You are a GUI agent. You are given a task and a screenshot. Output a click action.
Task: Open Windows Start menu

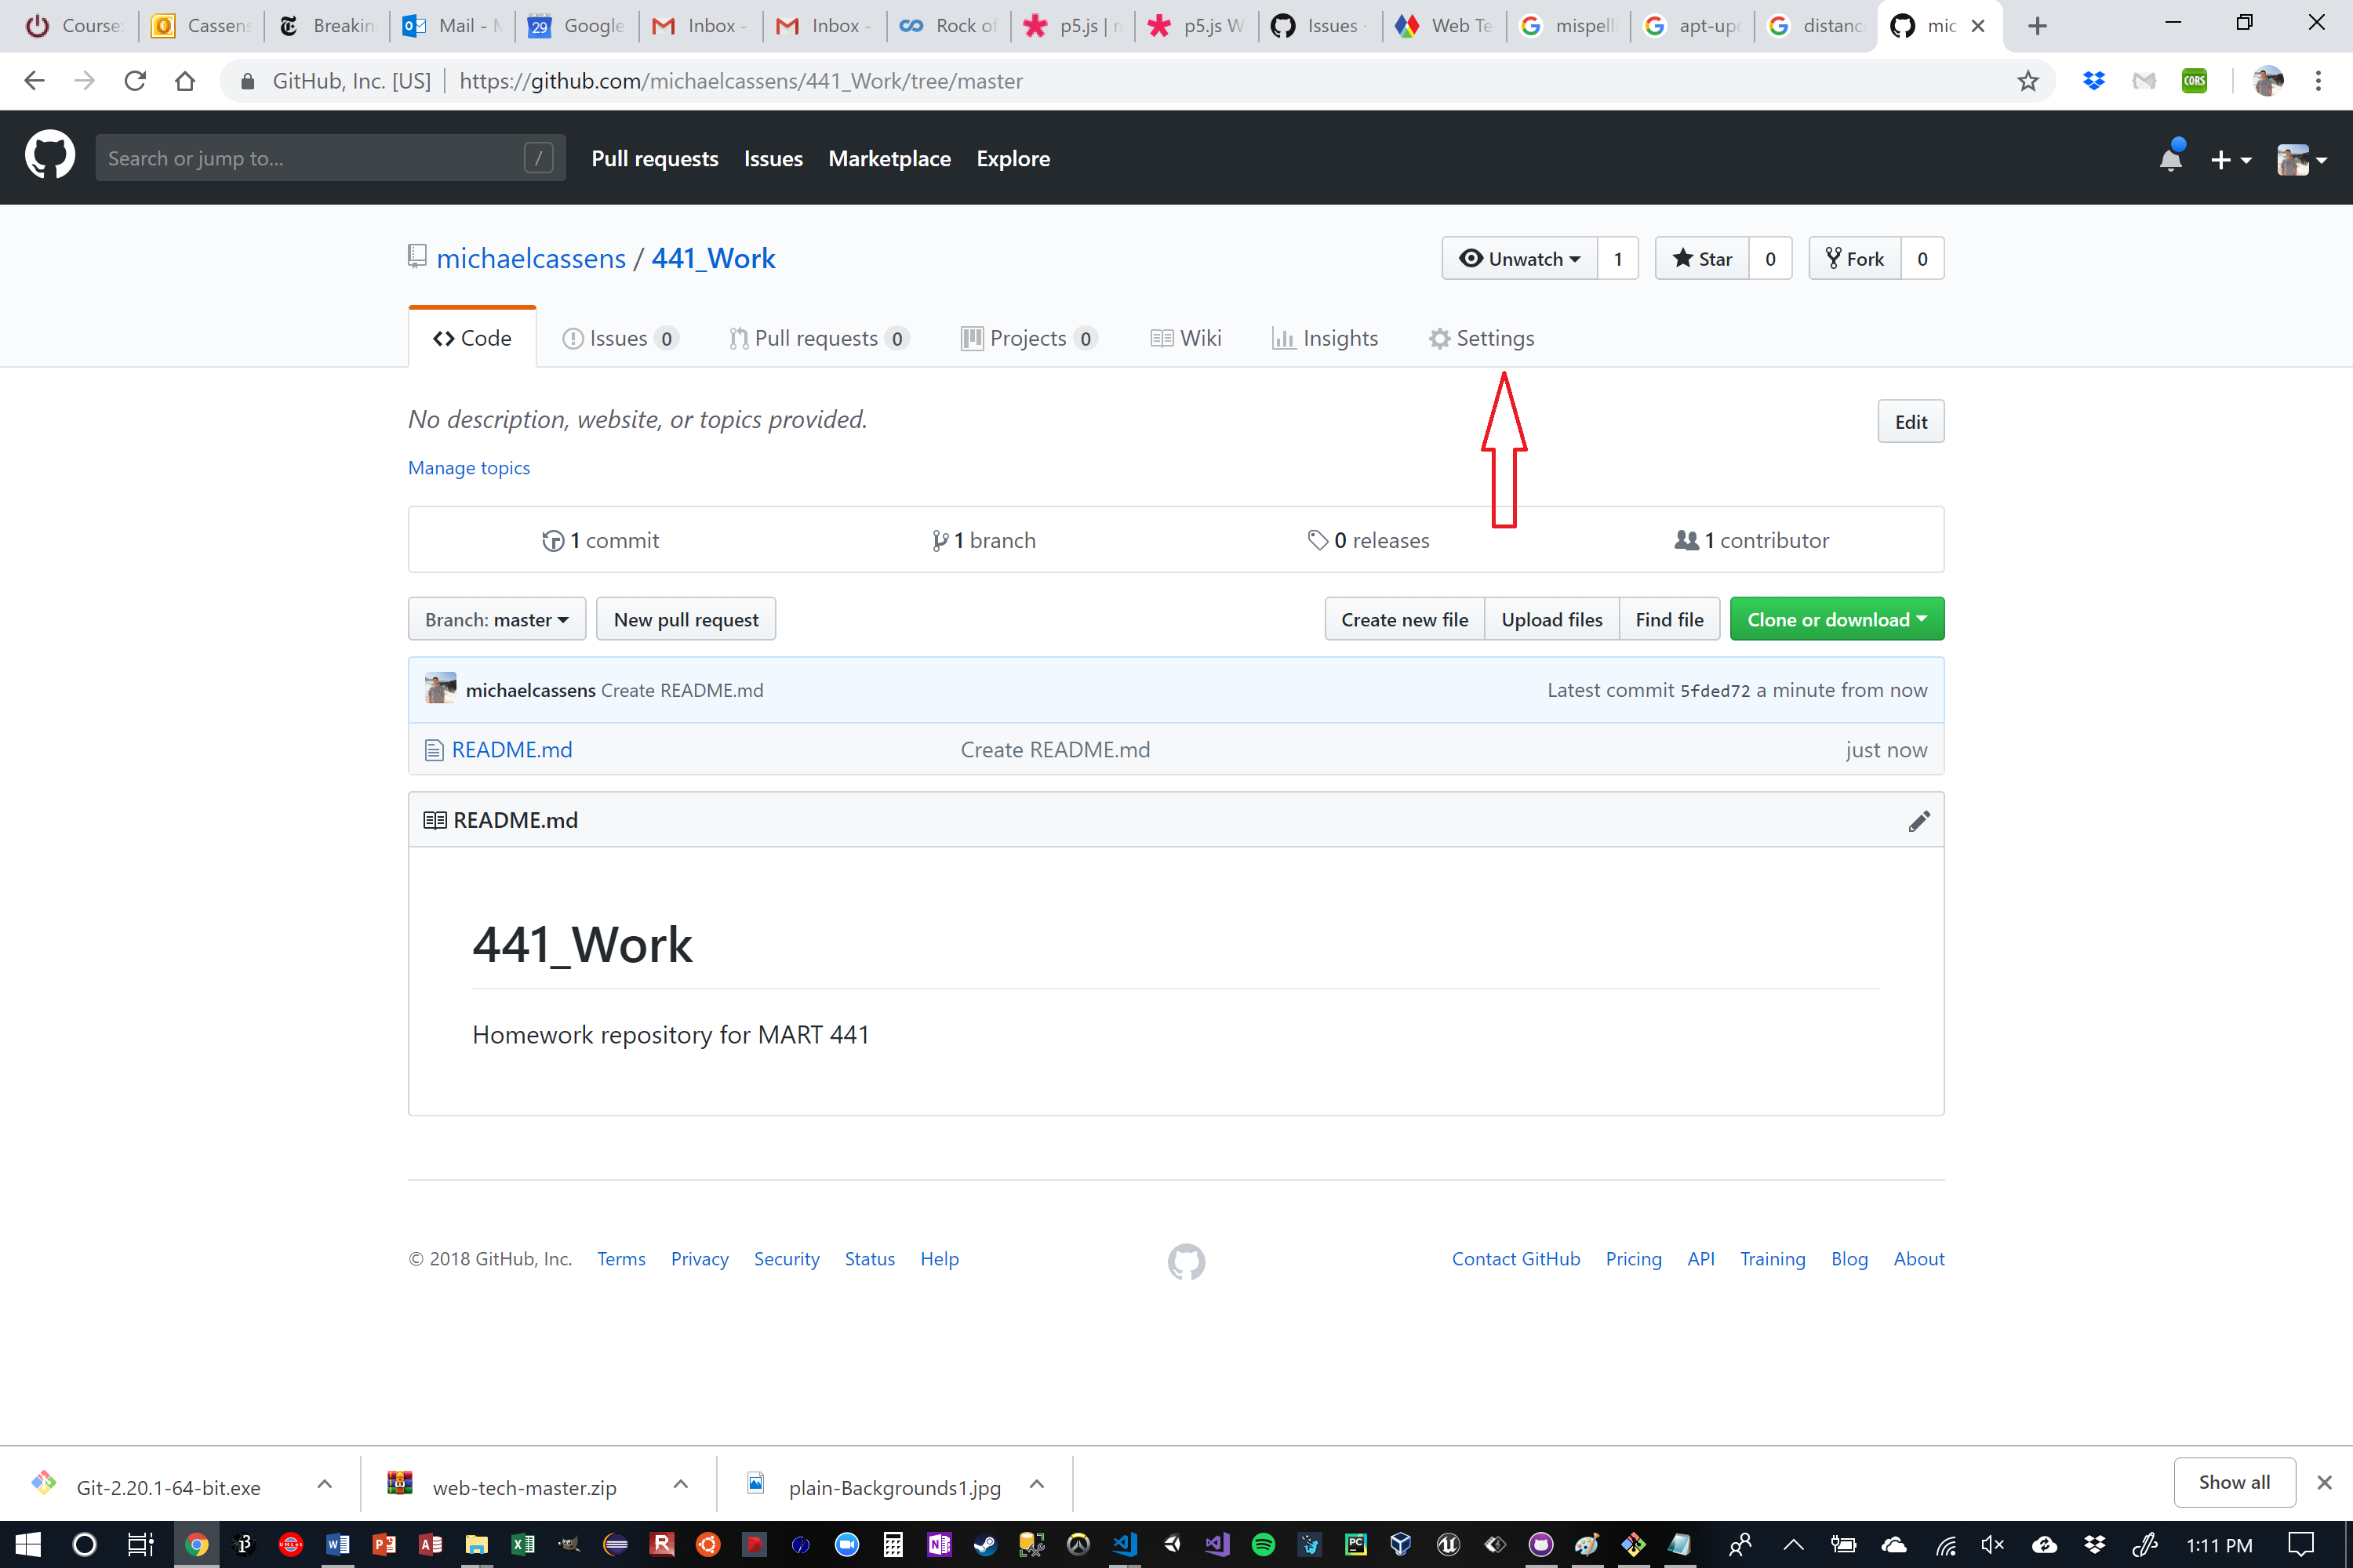click(28, 1544)
